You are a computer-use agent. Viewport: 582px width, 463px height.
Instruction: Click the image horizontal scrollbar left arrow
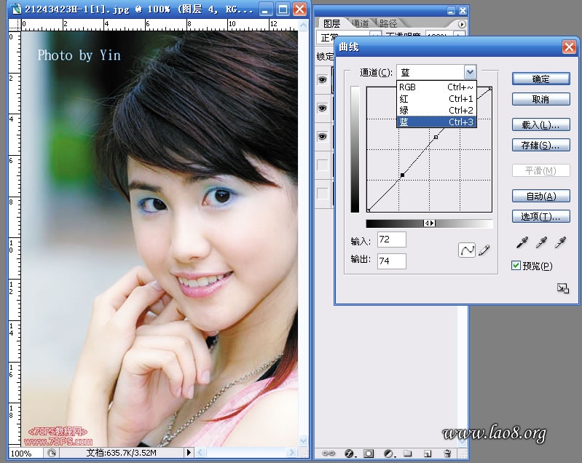[200, 452]
